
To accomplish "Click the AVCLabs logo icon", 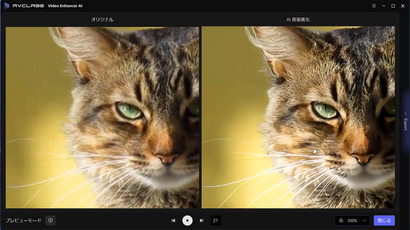I will 7,6.
